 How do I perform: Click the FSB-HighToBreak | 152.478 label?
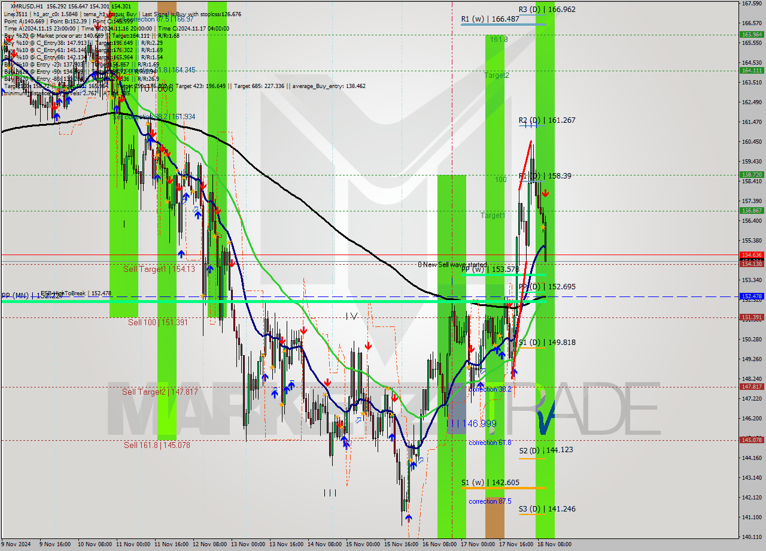point(76,293)
